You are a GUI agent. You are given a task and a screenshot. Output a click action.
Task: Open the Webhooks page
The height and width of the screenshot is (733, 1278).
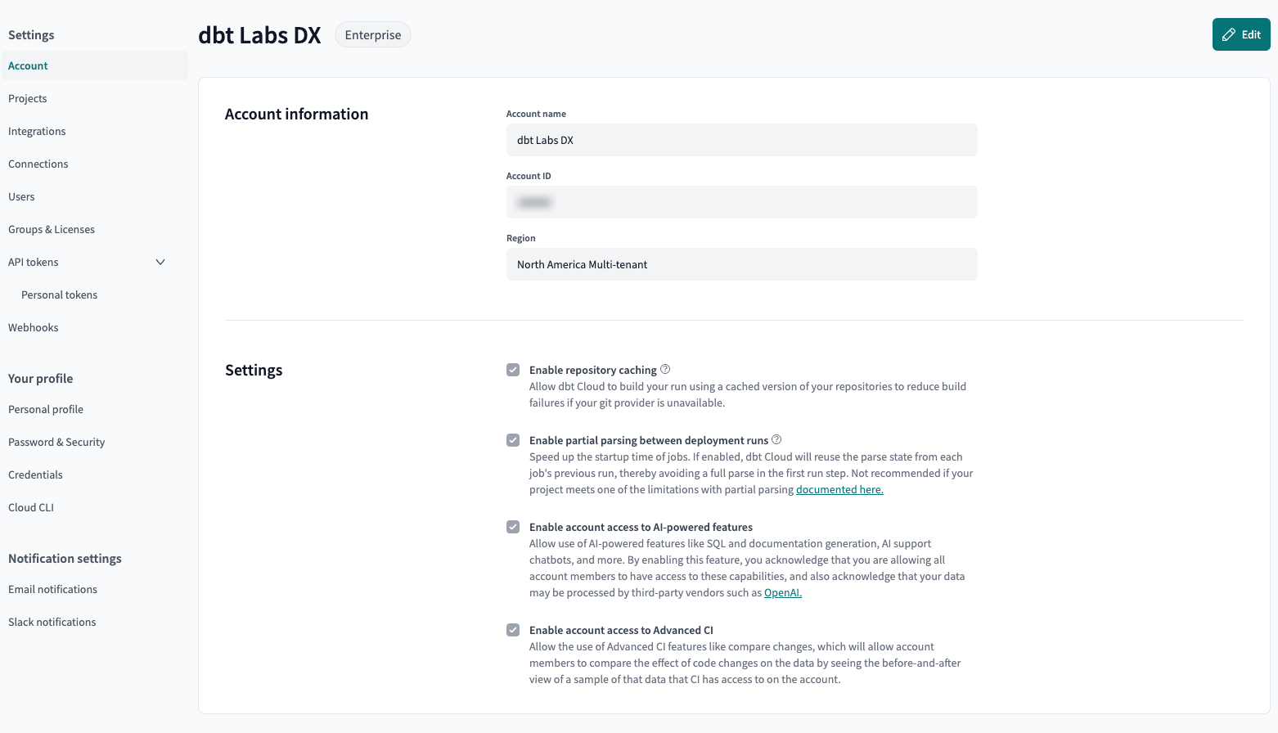pyautogui.click(x=33, y=327)
